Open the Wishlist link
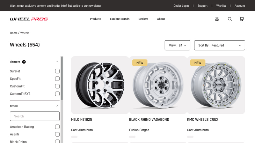255x143 pixels. [x=221, y=6]
